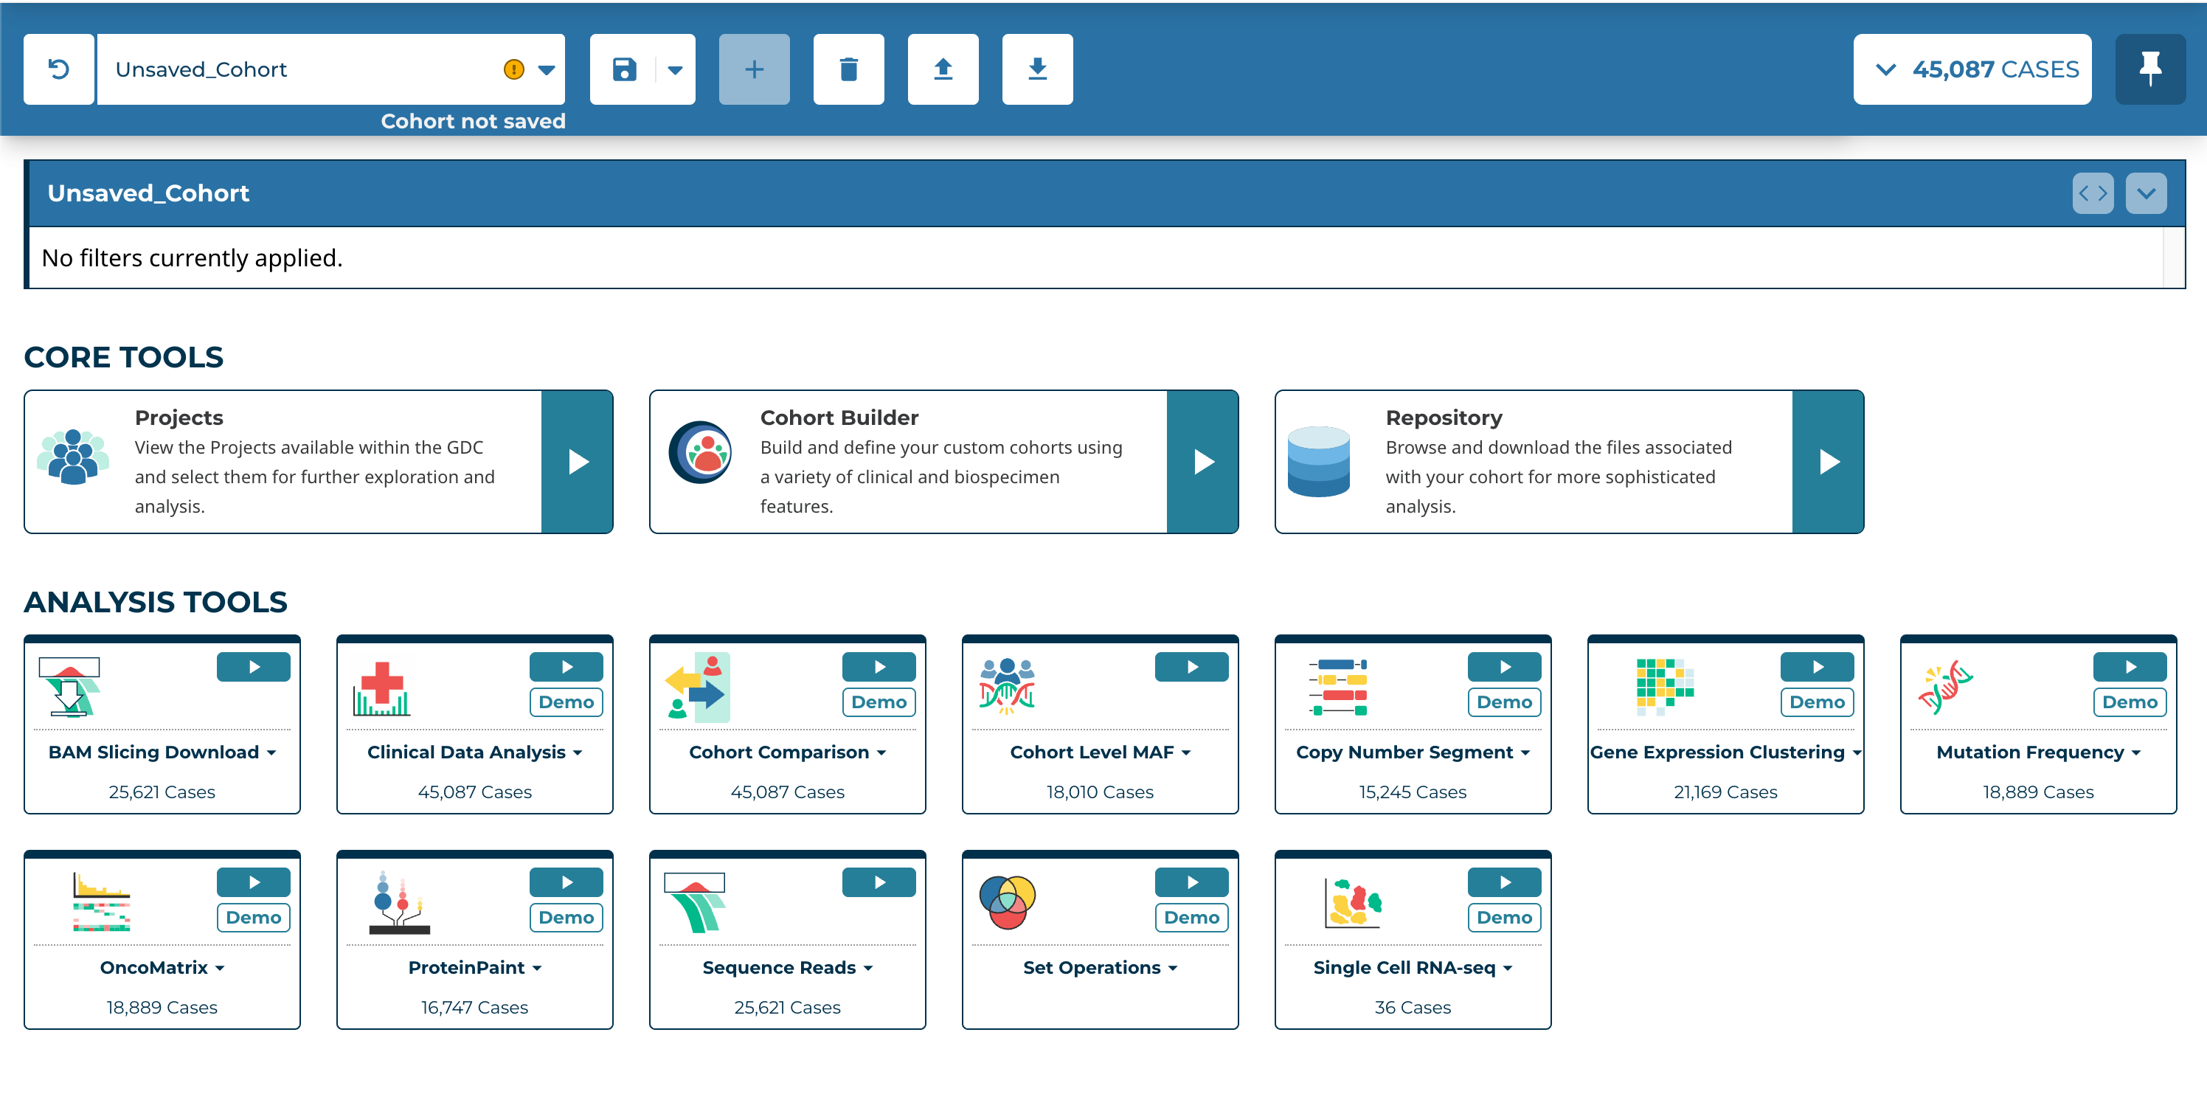Open the Cohort Builder core tool

point(1202,462)
